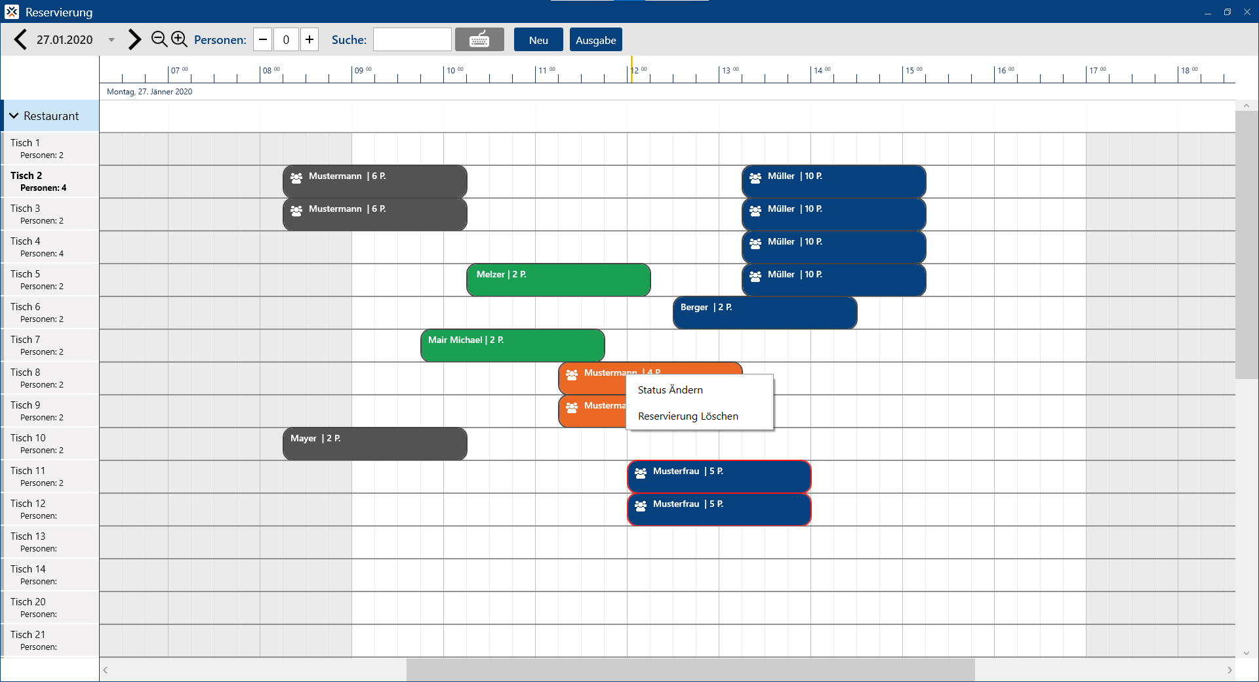The image size is (1259, 682).
Task: Create a new reservation with Neu
Action: click(x=538, y=39)
